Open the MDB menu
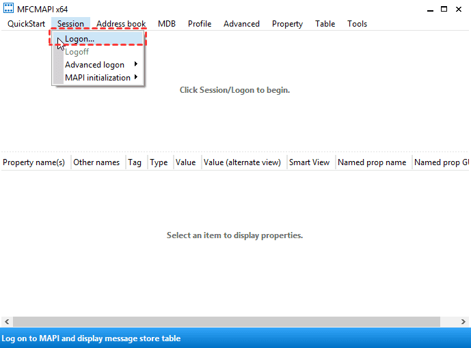471x348 pixels. tap(167, 24)
